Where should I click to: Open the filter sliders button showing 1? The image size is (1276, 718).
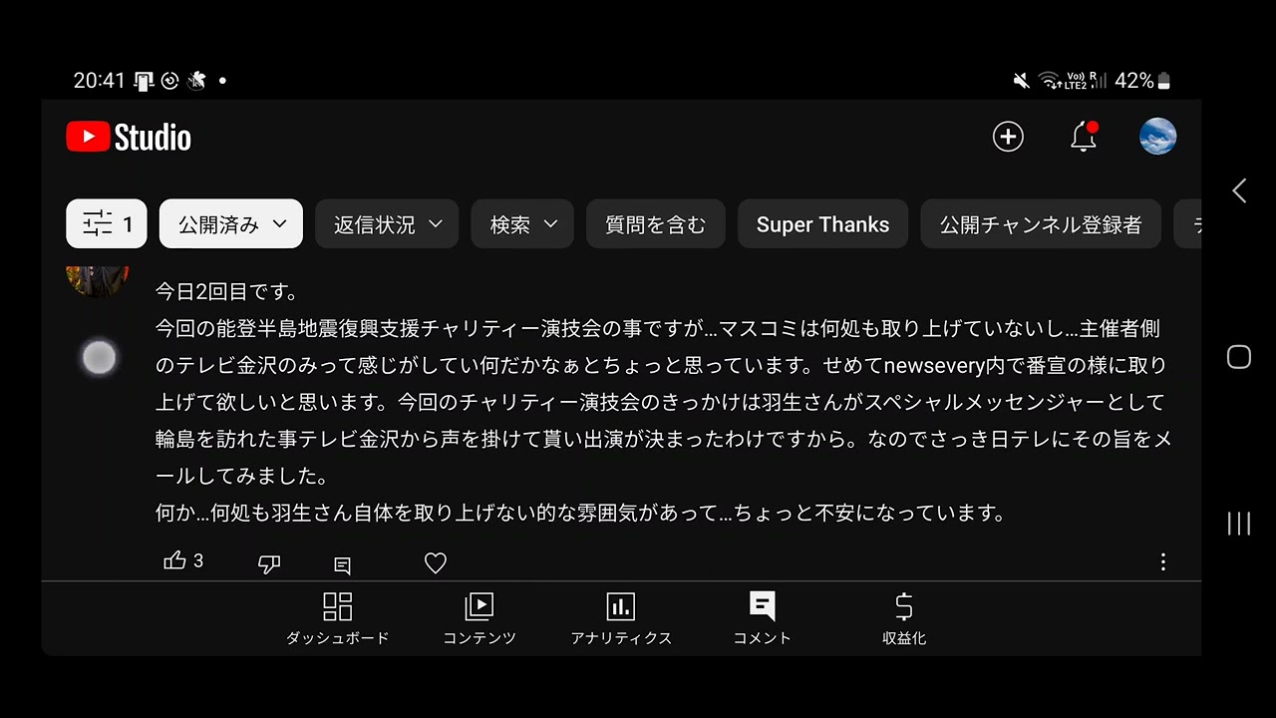[107, 224]
